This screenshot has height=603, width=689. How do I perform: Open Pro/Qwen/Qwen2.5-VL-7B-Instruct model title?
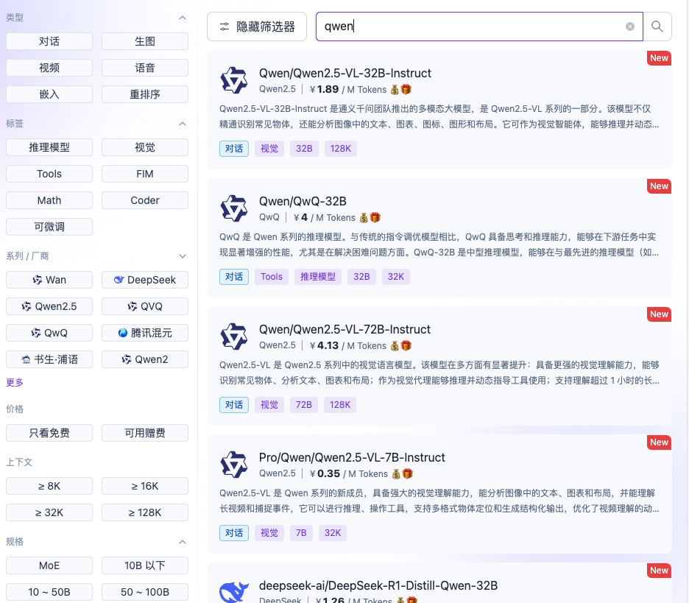coord(352,457)
